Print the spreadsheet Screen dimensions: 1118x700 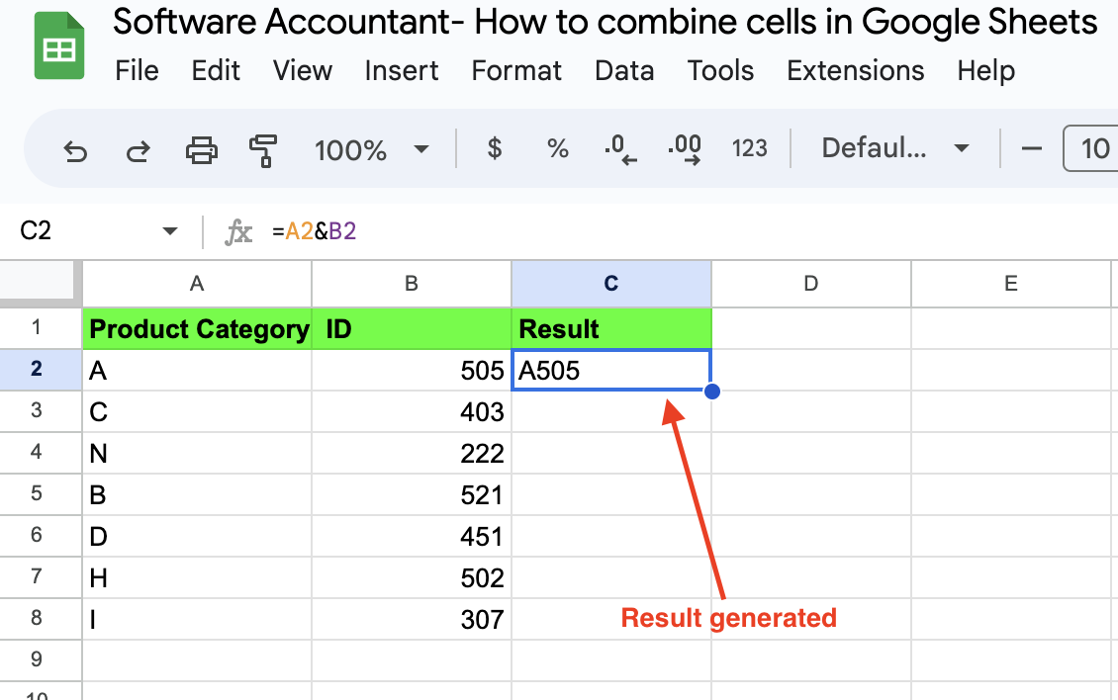(201, 150)
